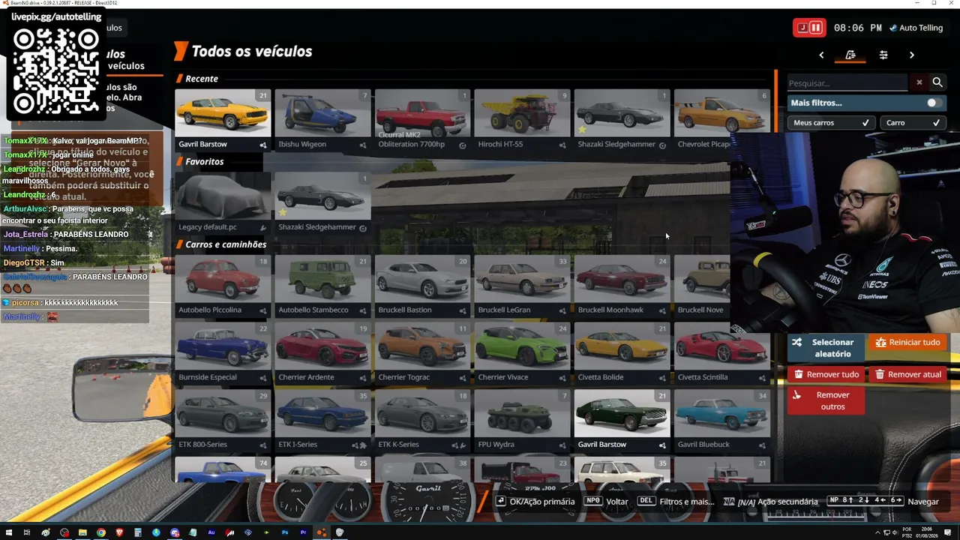Click the configurations icon on Burnside Especial

click(262, 378)
